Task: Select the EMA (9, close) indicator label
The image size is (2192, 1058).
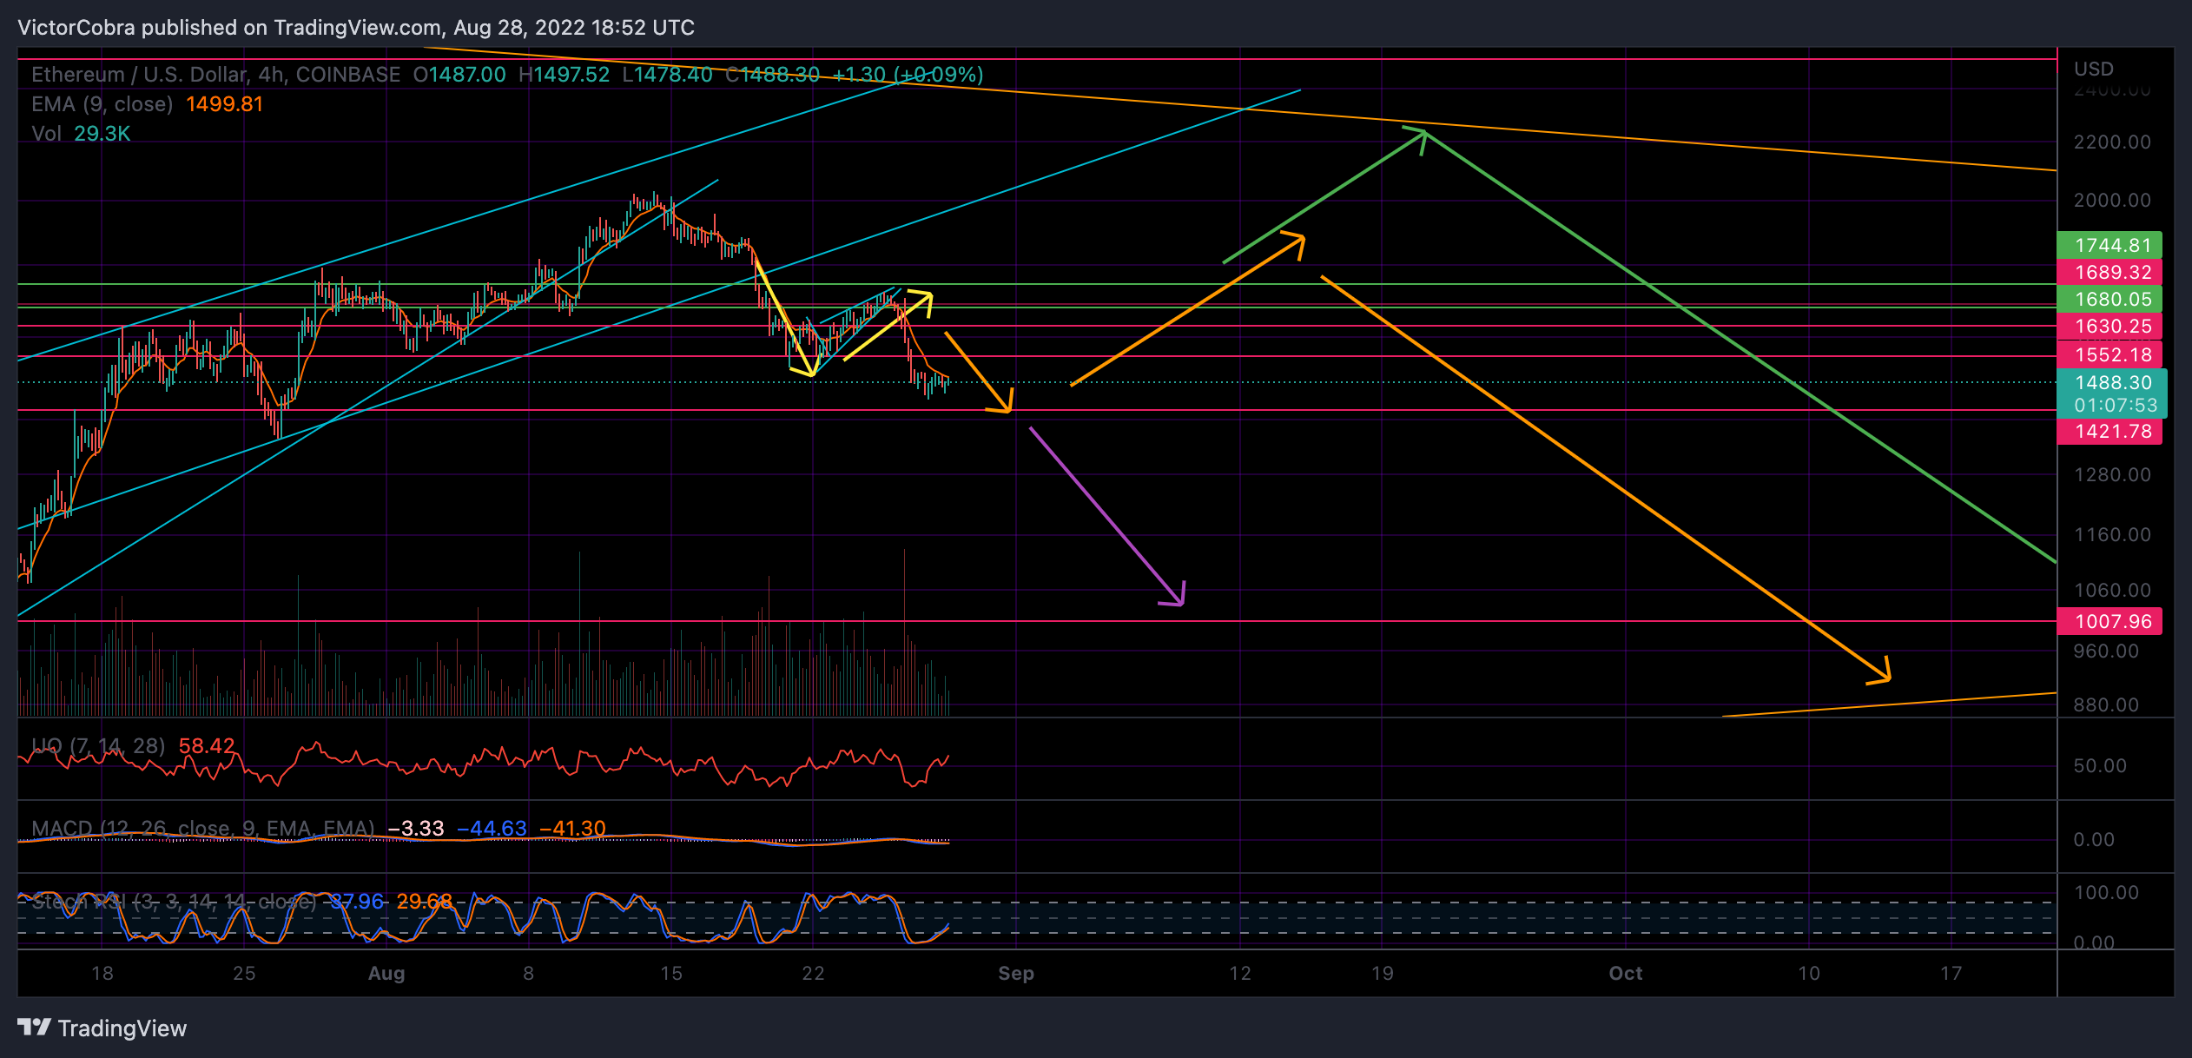Action: 102,104
